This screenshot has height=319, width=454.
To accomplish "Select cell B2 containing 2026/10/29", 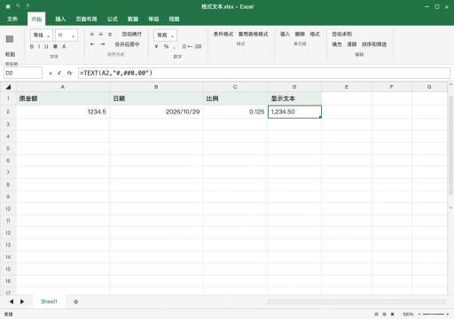I will coord(156,112).
